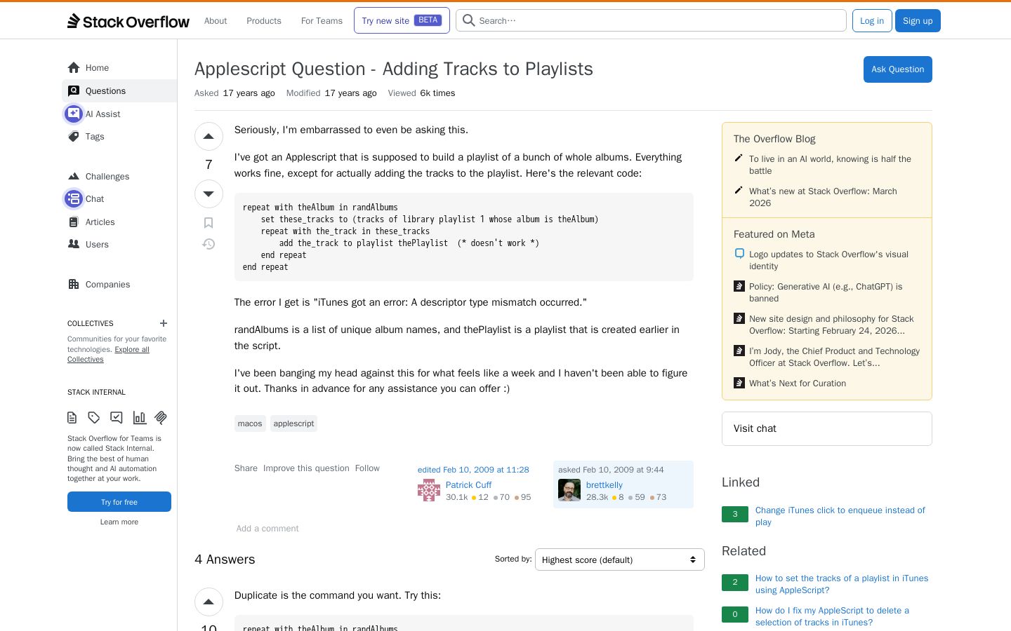Viewport: 1011px width, 631px height.
Task: Click the Users icon in sidebar
Action: tap(74, 245)
